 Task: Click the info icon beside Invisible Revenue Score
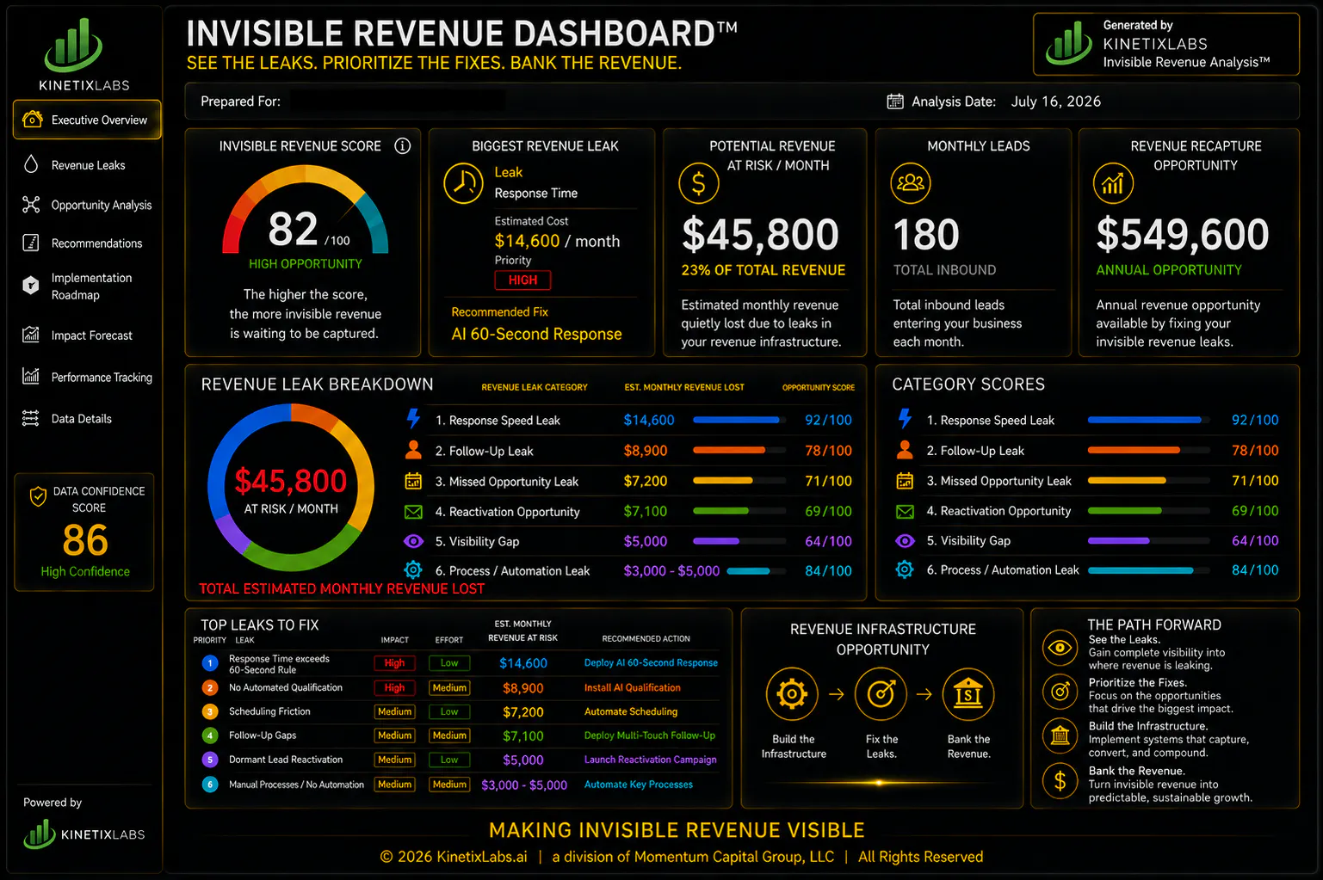[402, 146]
